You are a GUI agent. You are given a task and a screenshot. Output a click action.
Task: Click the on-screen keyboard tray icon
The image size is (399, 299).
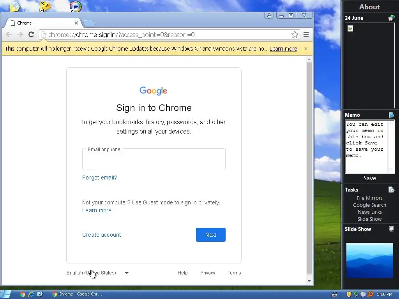[x=334, y=294]
